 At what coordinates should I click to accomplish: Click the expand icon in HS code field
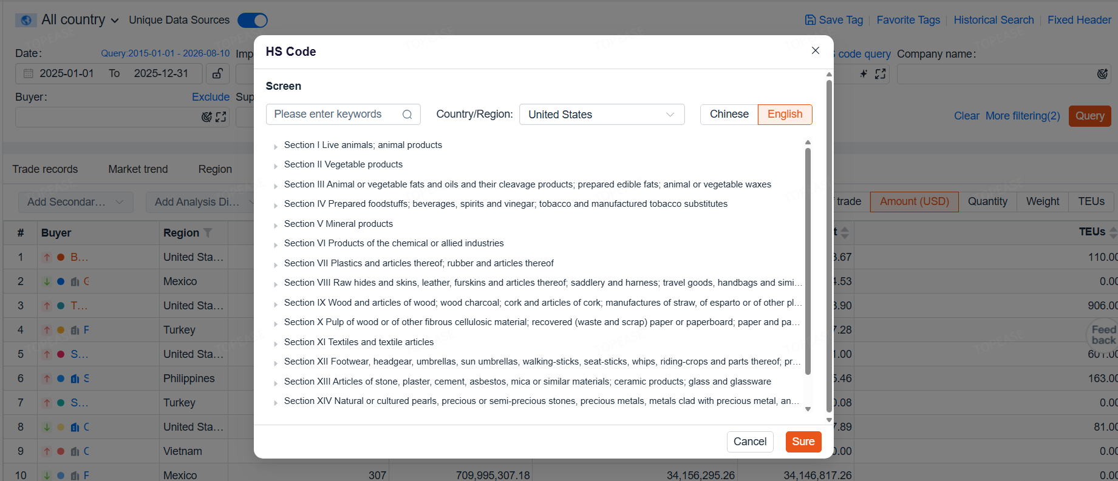[x=881, y=74]
